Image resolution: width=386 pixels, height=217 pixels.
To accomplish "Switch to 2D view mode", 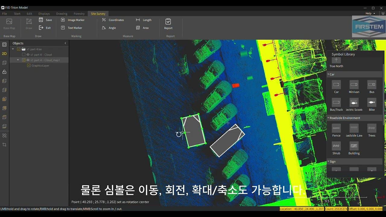I will tap(4, 54).
